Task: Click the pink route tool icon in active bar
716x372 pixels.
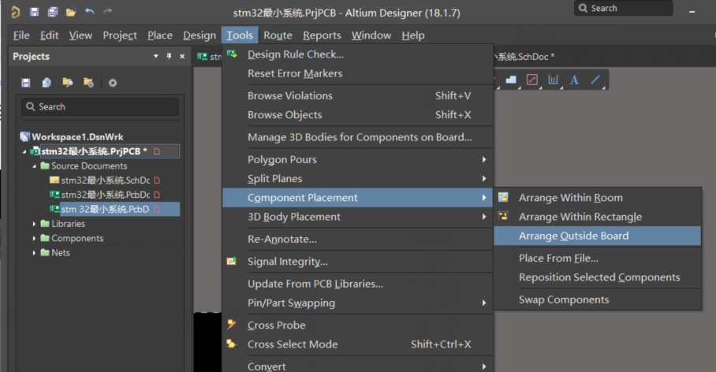Action: point(532,80)
